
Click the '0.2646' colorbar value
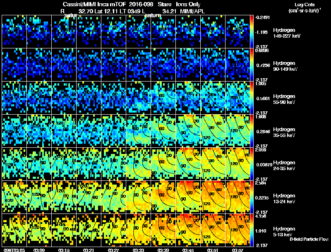click(263, 132)
